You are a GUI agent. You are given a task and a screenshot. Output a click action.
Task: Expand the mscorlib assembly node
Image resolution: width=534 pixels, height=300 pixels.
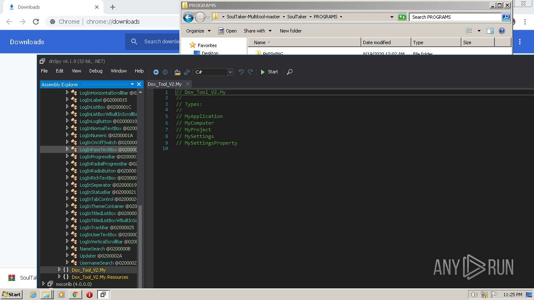point(43,284)
